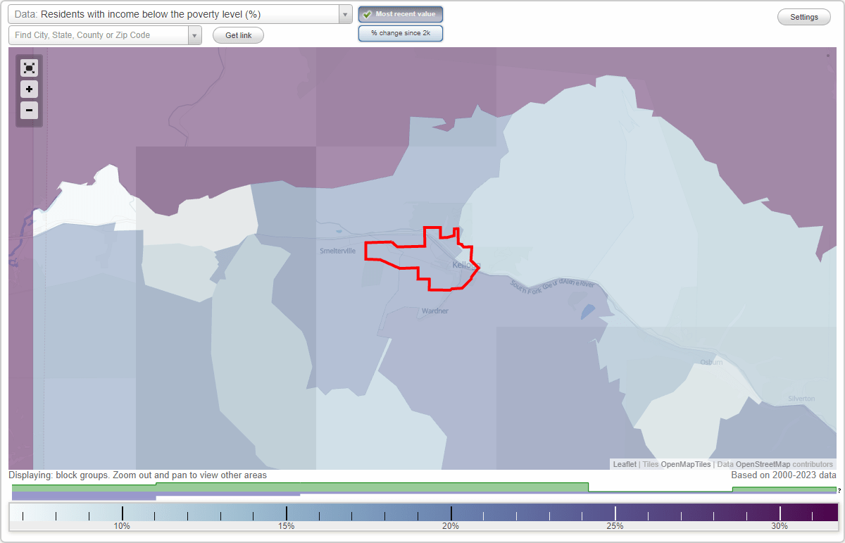Screen dimensions: 845x543
Task: Click the Get link button
Action: (238, 35)
